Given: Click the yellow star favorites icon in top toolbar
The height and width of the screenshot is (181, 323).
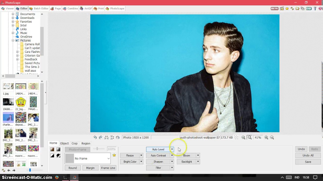Looking at the screenshot, I should 287,9.
